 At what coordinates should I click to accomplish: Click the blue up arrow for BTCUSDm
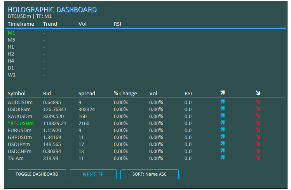pyautogui.click(x=223, y=123)
